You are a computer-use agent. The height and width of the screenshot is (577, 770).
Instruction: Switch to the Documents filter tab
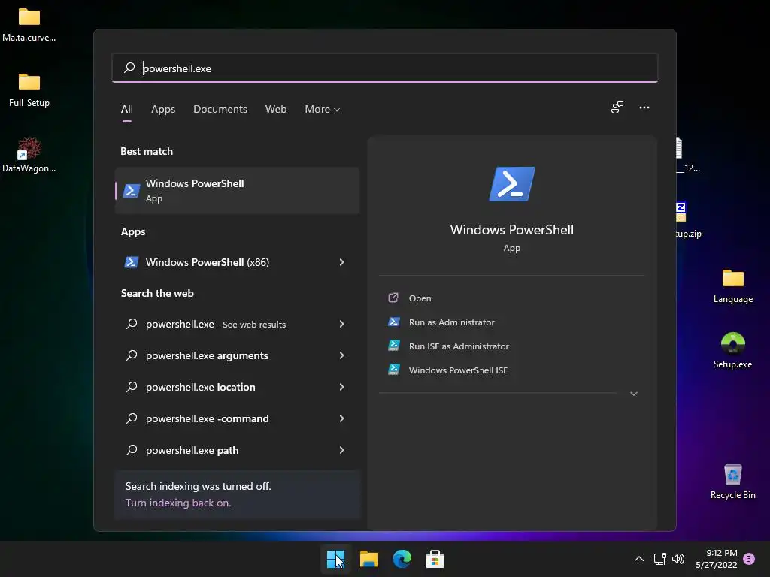point(220,109)
